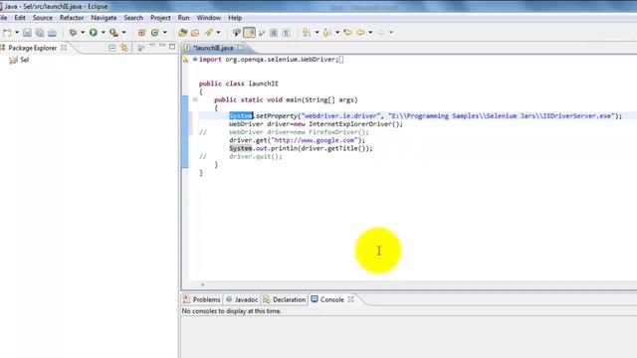Click the Save toolbar icon
The width and height of the screenshot is (637, 358).
point(27,33)
